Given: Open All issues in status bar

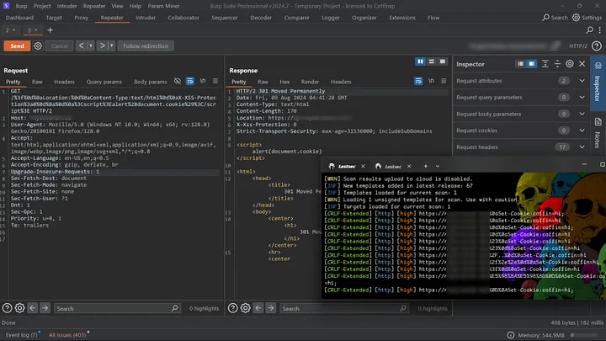Looking at the screenshot, I should coord(68,335).
